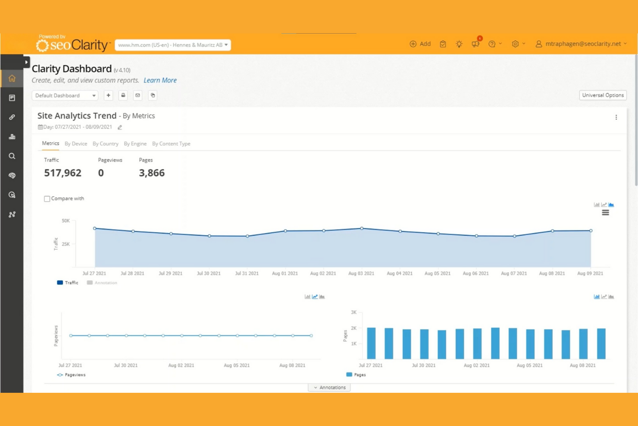Select the search (Research) icon in sidebar
The width and height of the screenshot is (638, 426).
[x=12, y=156]
